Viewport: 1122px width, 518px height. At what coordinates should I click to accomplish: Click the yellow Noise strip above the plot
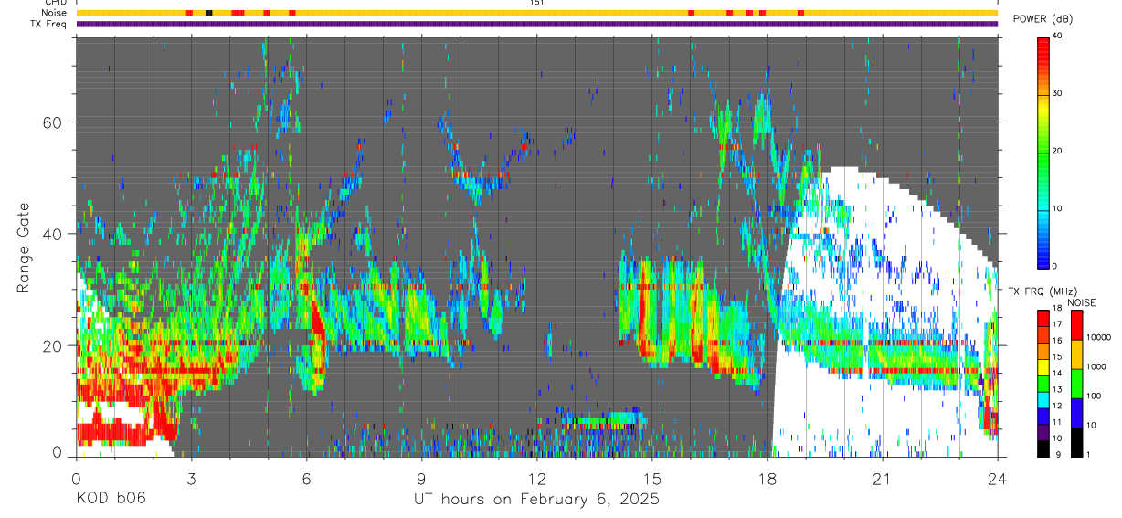pyautogui.click(x=537, y=13)
